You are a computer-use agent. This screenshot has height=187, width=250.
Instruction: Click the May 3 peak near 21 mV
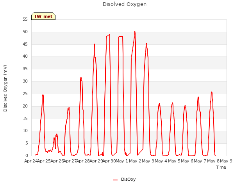pyautogui.click(x=159, y=104)
